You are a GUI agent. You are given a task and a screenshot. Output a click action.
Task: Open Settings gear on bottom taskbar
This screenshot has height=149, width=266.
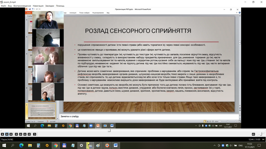point(81,145)
